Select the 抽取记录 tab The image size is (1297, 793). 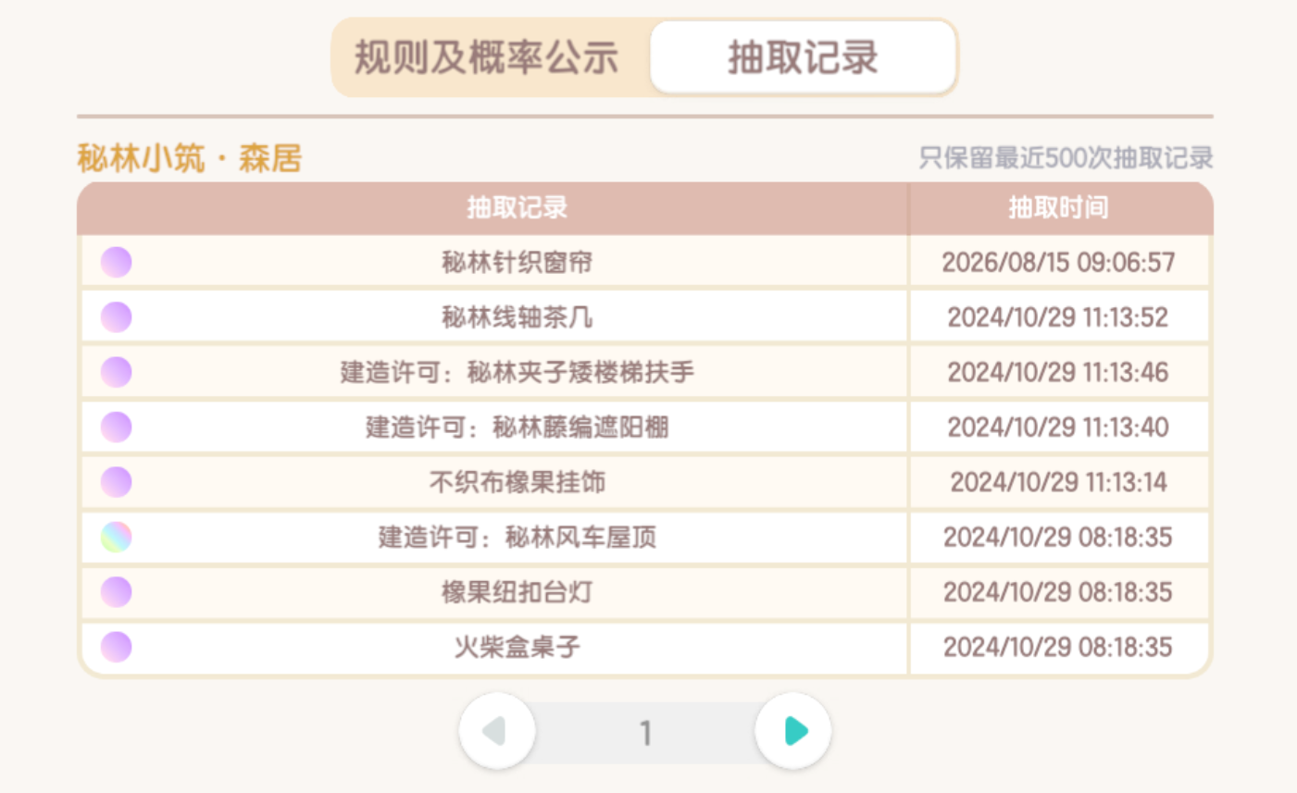[x=803, y=57]
